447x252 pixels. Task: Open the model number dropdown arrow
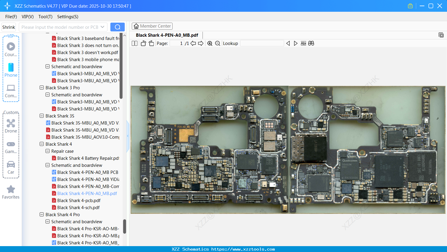pos(102,27)
